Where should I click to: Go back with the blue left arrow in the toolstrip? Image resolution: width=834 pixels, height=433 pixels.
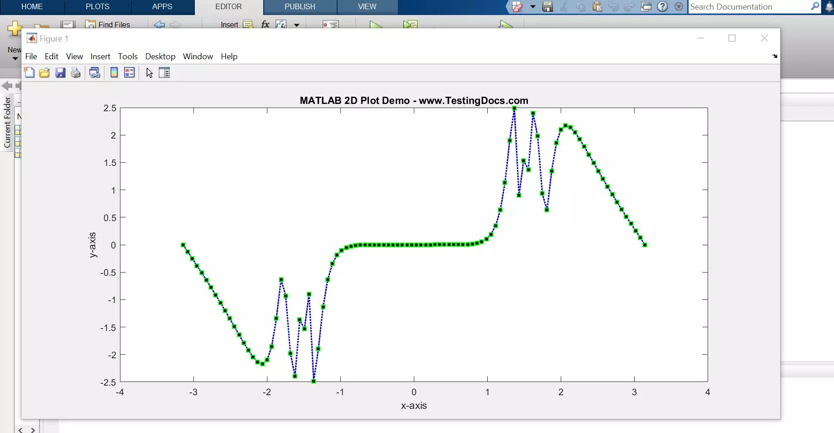[x=159, y=24]
